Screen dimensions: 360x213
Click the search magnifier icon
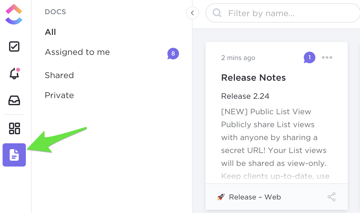pos(217,13)
